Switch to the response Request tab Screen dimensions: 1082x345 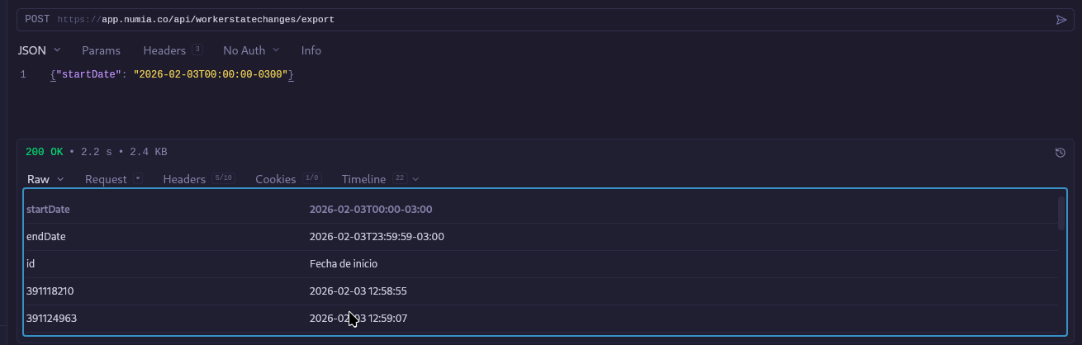[106, 179]
